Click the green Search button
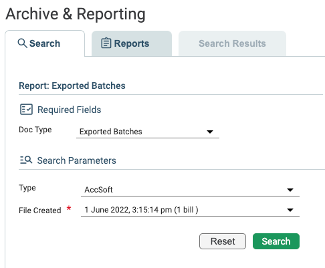This screenshot has width=325, height=268. (x=276, y=241)
